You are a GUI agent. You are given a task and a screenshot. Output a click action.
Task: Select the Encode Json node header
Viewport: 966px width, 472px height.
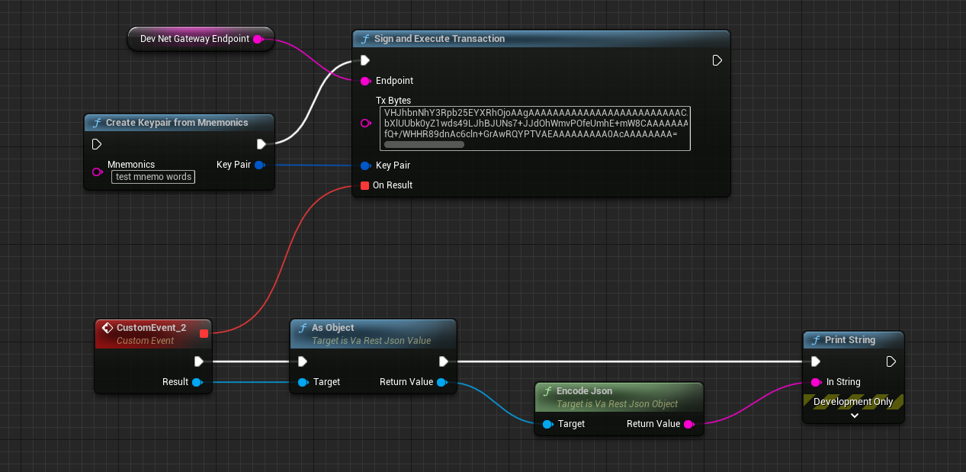(x=584, y=391)
